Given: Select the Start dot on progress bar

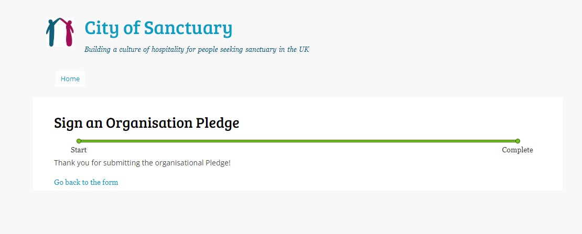Looking at the screenshot, I should (79, 141).
